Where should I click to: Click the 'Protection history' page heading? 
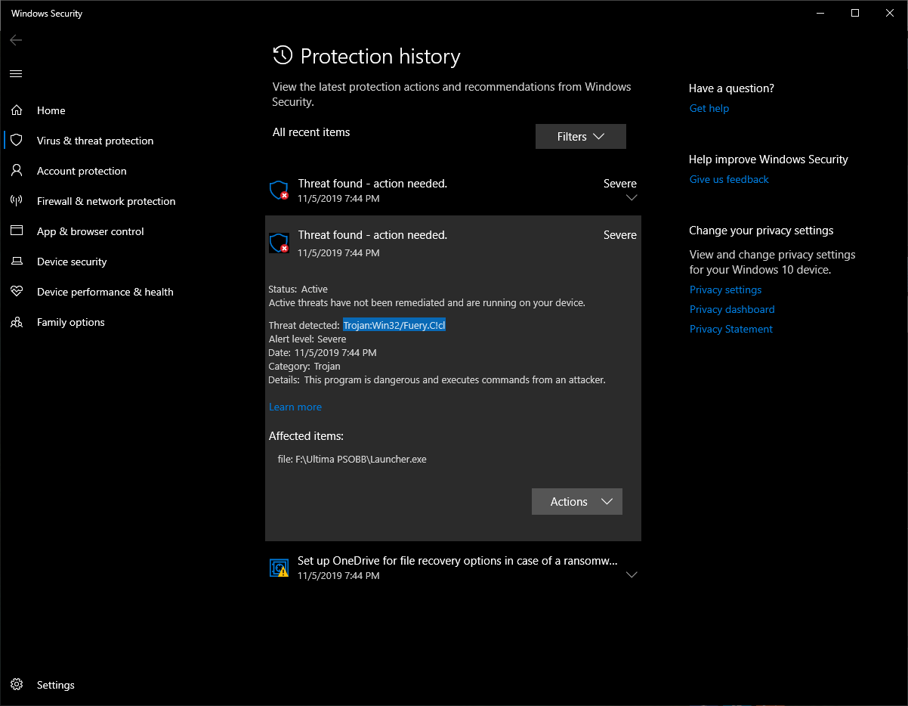(381, 57)
